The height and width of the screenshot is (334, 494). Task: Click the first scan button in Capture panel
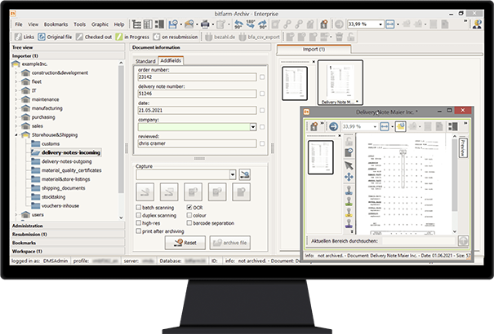click(x=145, y=191)
